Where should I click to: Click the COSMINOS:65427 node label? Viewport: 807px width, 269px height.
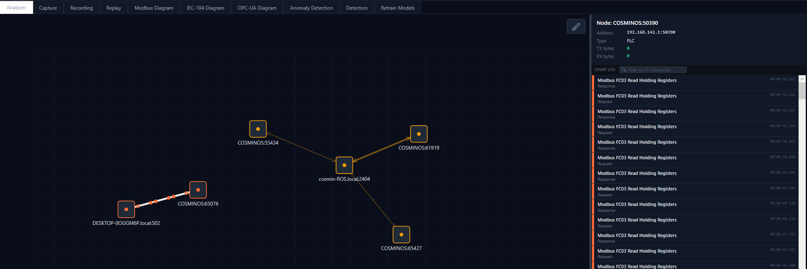tap(401, 248)
